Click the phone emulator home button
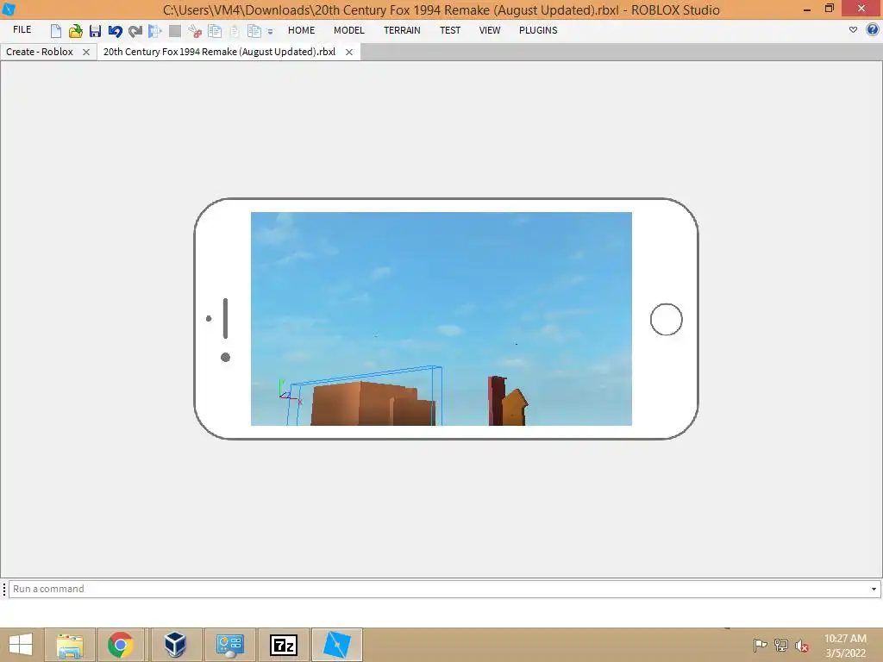This screenshot has height=662, width=883. 667,320
